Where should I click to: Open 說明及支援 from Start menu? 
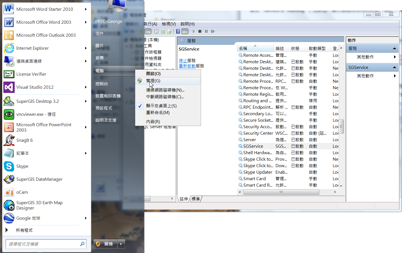[106, 120]
